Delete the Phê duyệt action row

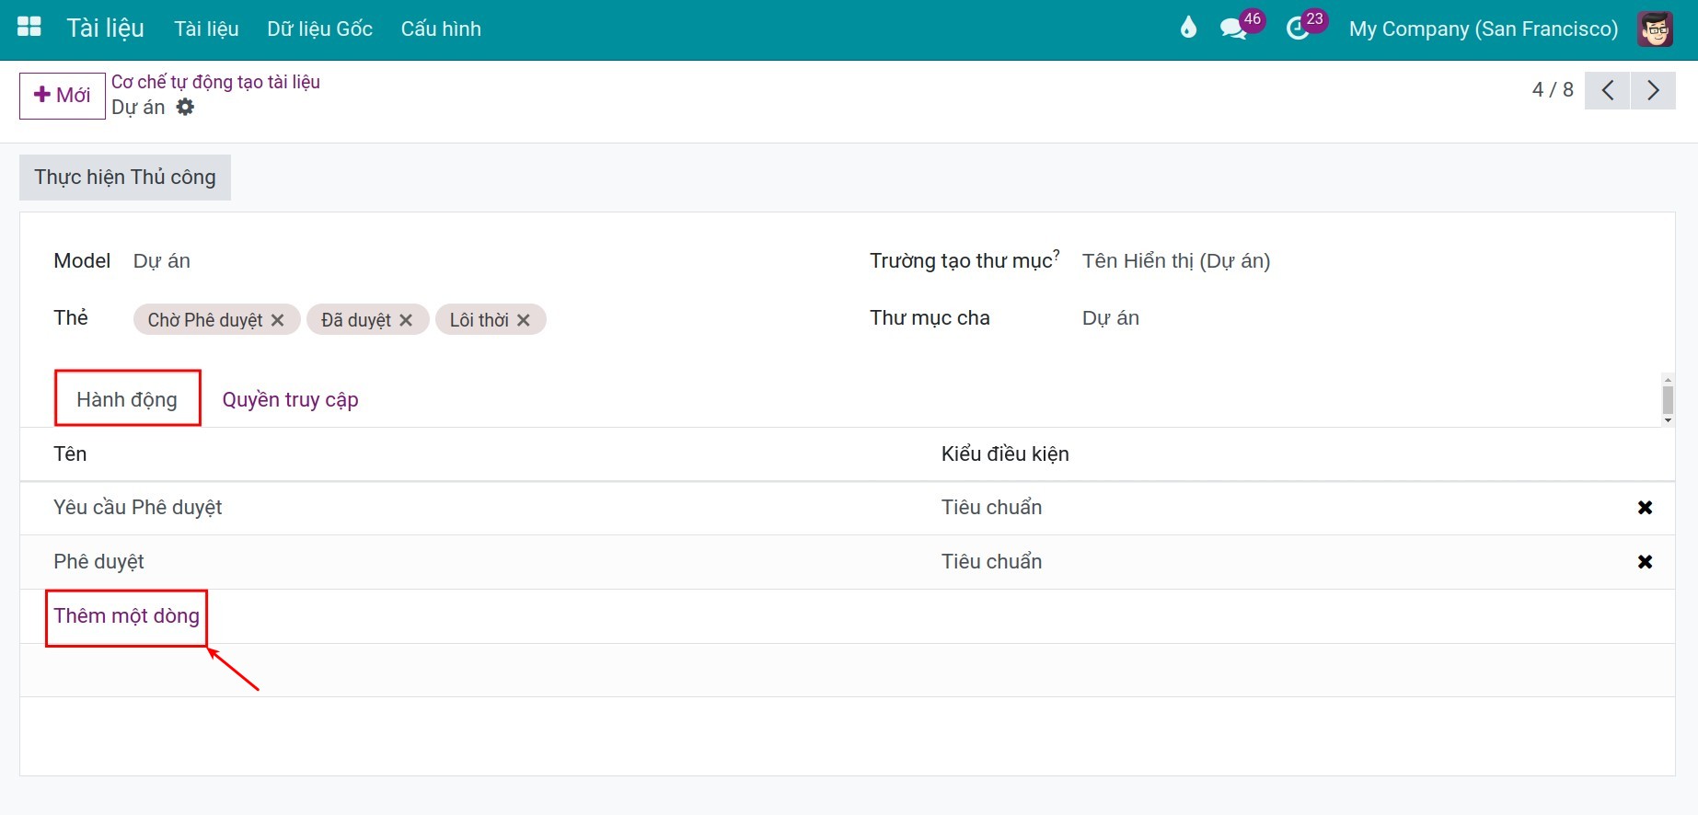point(1645,562)
